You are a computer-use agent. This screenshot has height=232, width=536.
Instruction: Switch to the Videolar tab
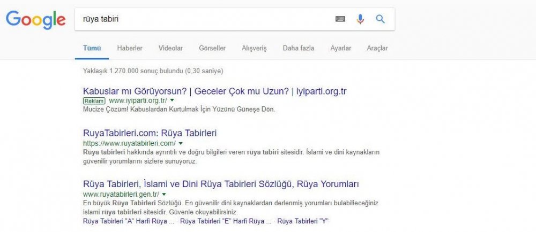point(170,48)
